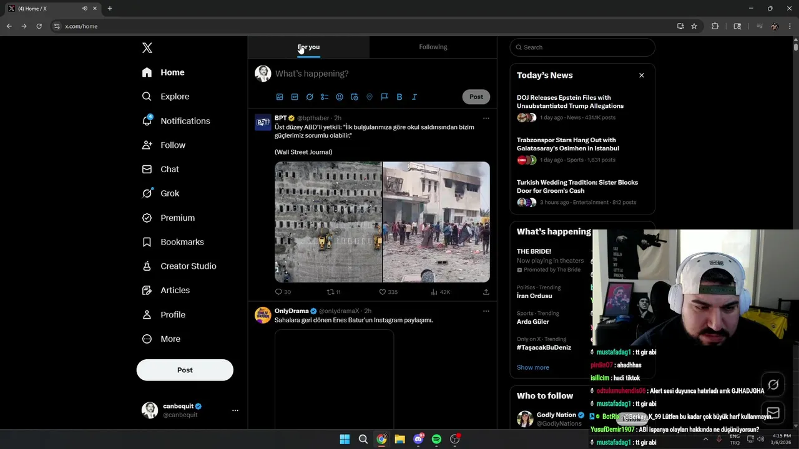The width and height of the screenshot is (799, 449).
Task: Repost the BPT post
Action: coord(334,292)
